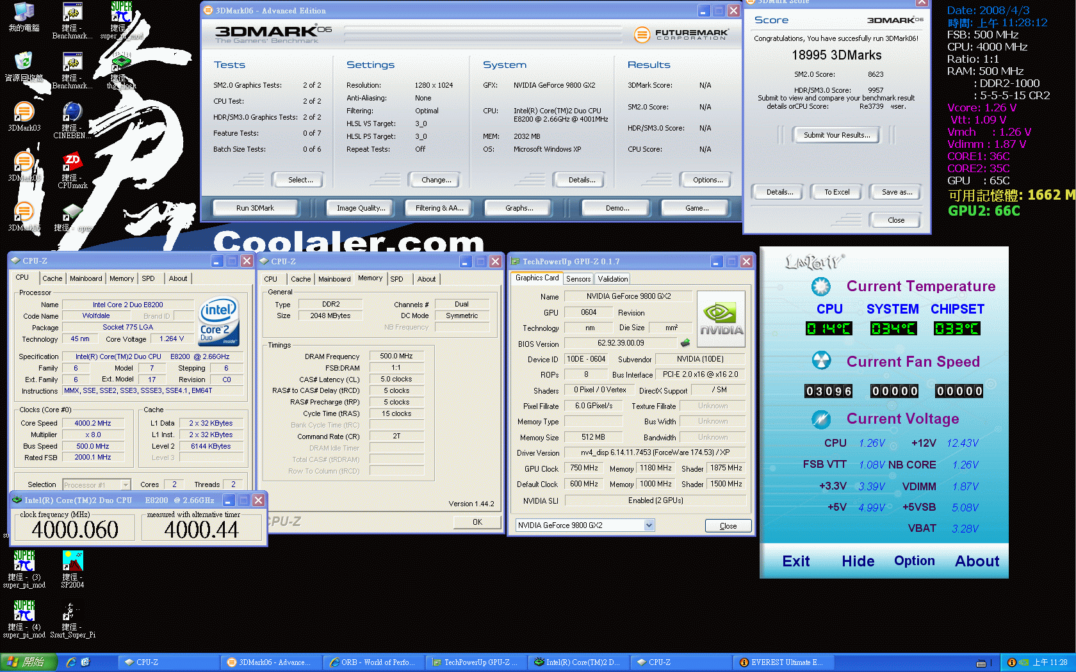Open the 開始 Start menu

29,662
